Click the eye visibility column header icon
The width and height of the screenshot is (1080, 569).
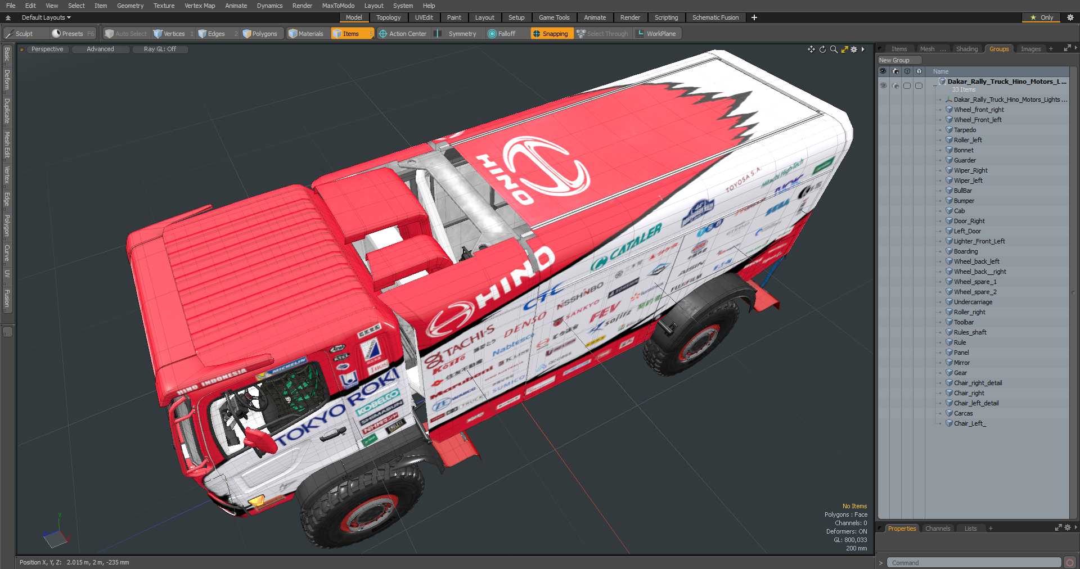[883, 71]
